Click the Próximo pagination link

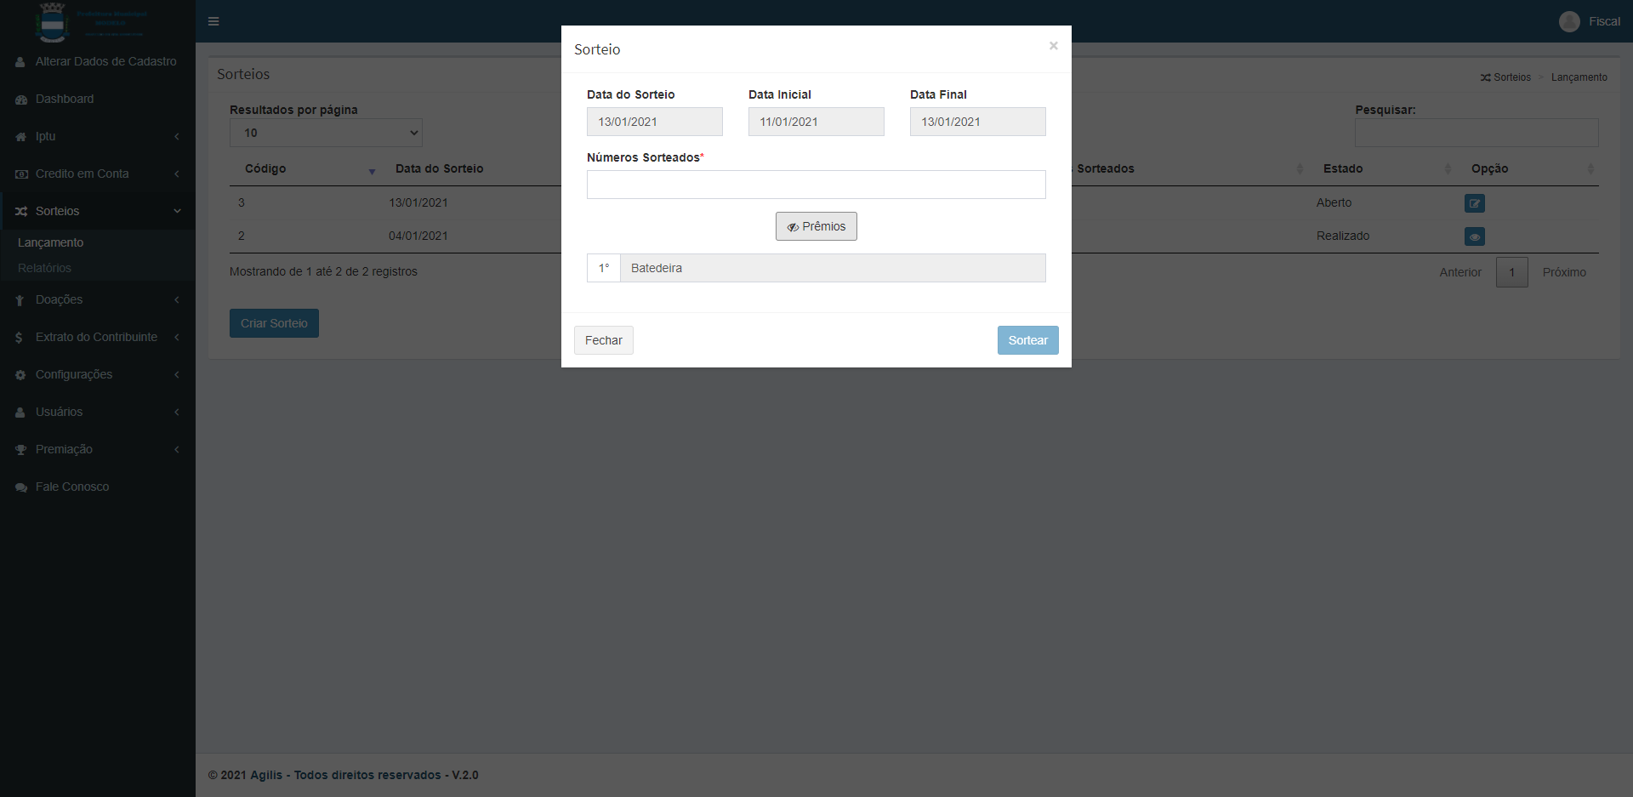point(1563,272)
